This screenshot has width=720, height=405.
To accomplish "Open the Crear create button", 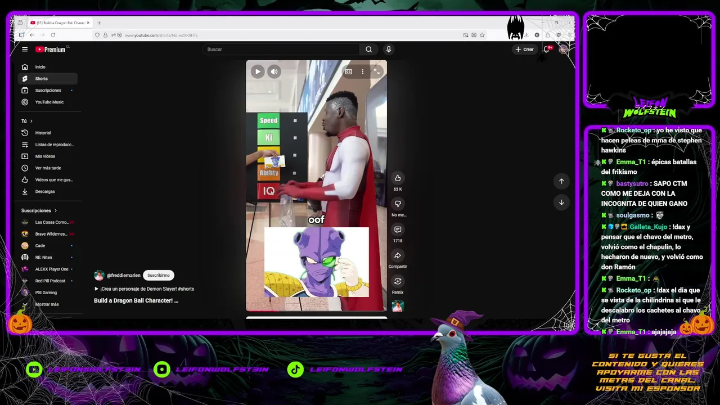I will [524, 49].
